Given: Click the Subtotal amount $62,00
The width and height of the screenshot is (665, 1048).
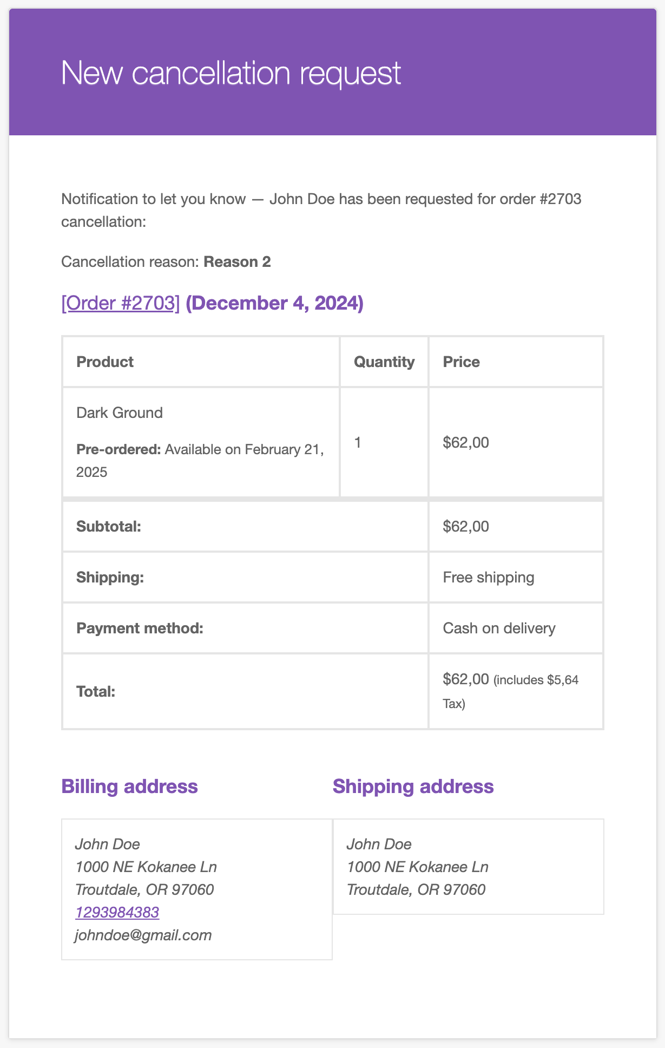Looking at the screenshot, I should pyautogui.click(x=466, y=526).
